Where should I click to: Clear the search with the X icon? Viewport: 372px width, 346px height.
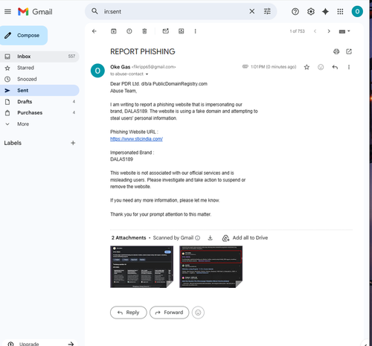point(251,11)
